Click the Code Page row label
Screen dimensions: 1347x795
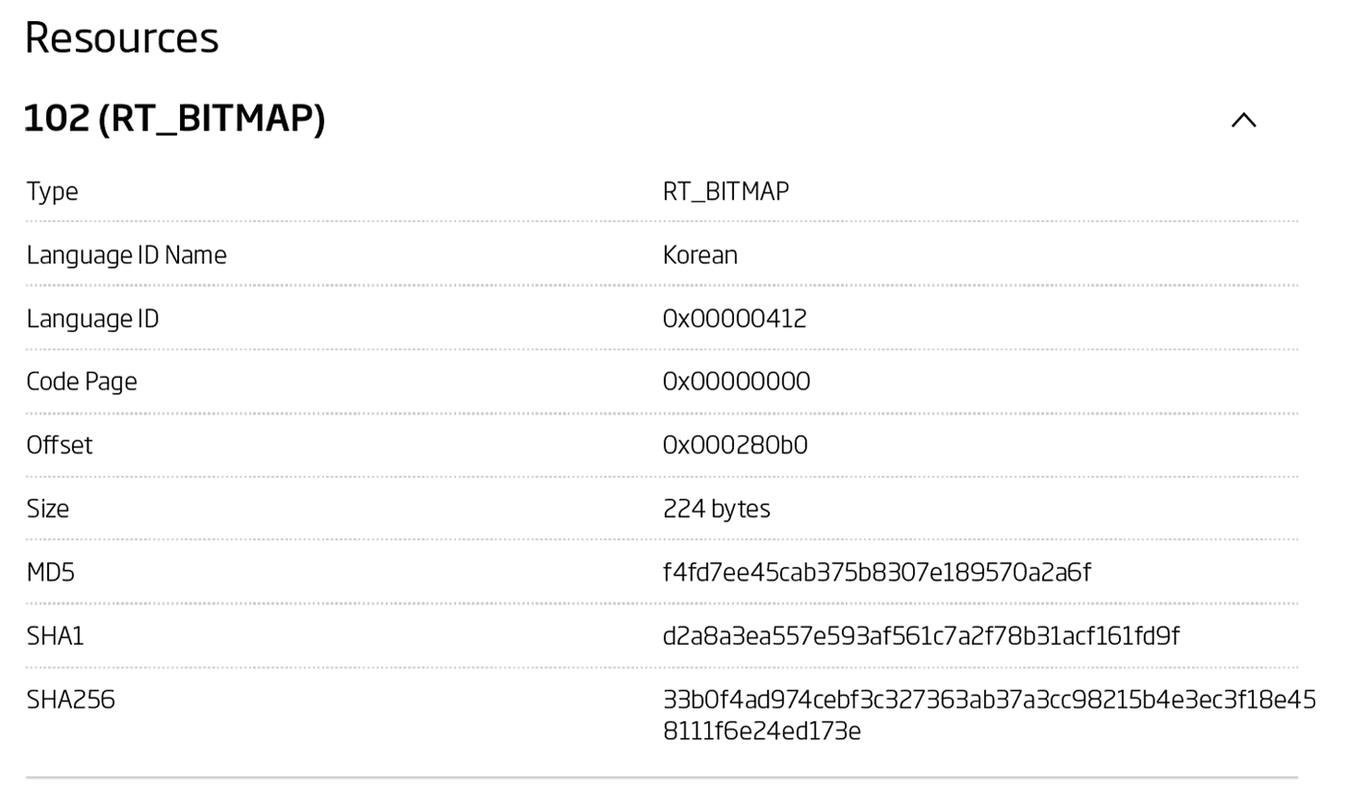[81, 381]
